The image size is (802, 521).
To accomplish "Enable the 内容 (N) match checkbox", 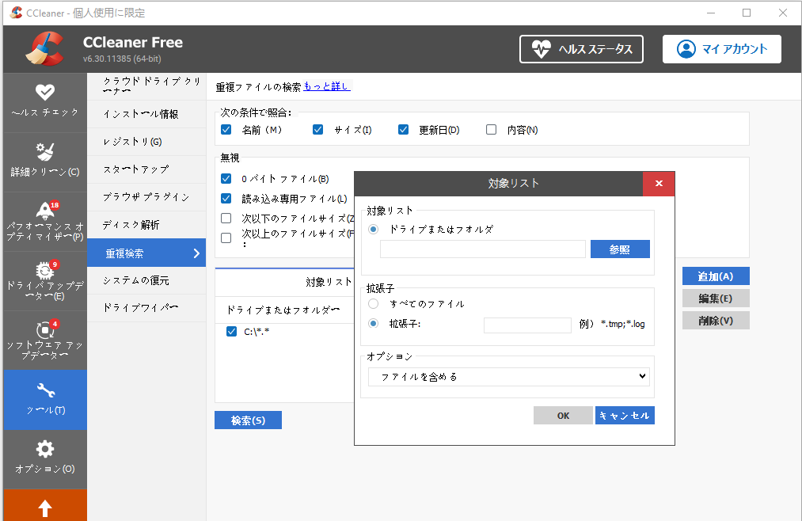I will pyautogui.click(x=491, y=130).
